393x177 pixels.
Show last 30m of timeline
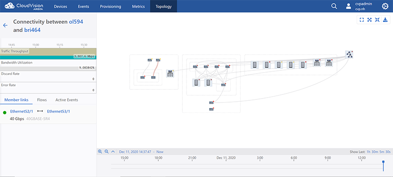coord(375,152)
